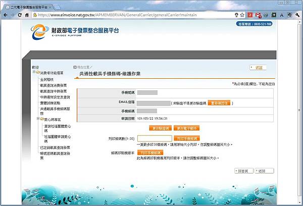Screen dimensions: 303x206
Task: Open 載具查詢消費發票 menu entry
Action: (x=54, y=85)
